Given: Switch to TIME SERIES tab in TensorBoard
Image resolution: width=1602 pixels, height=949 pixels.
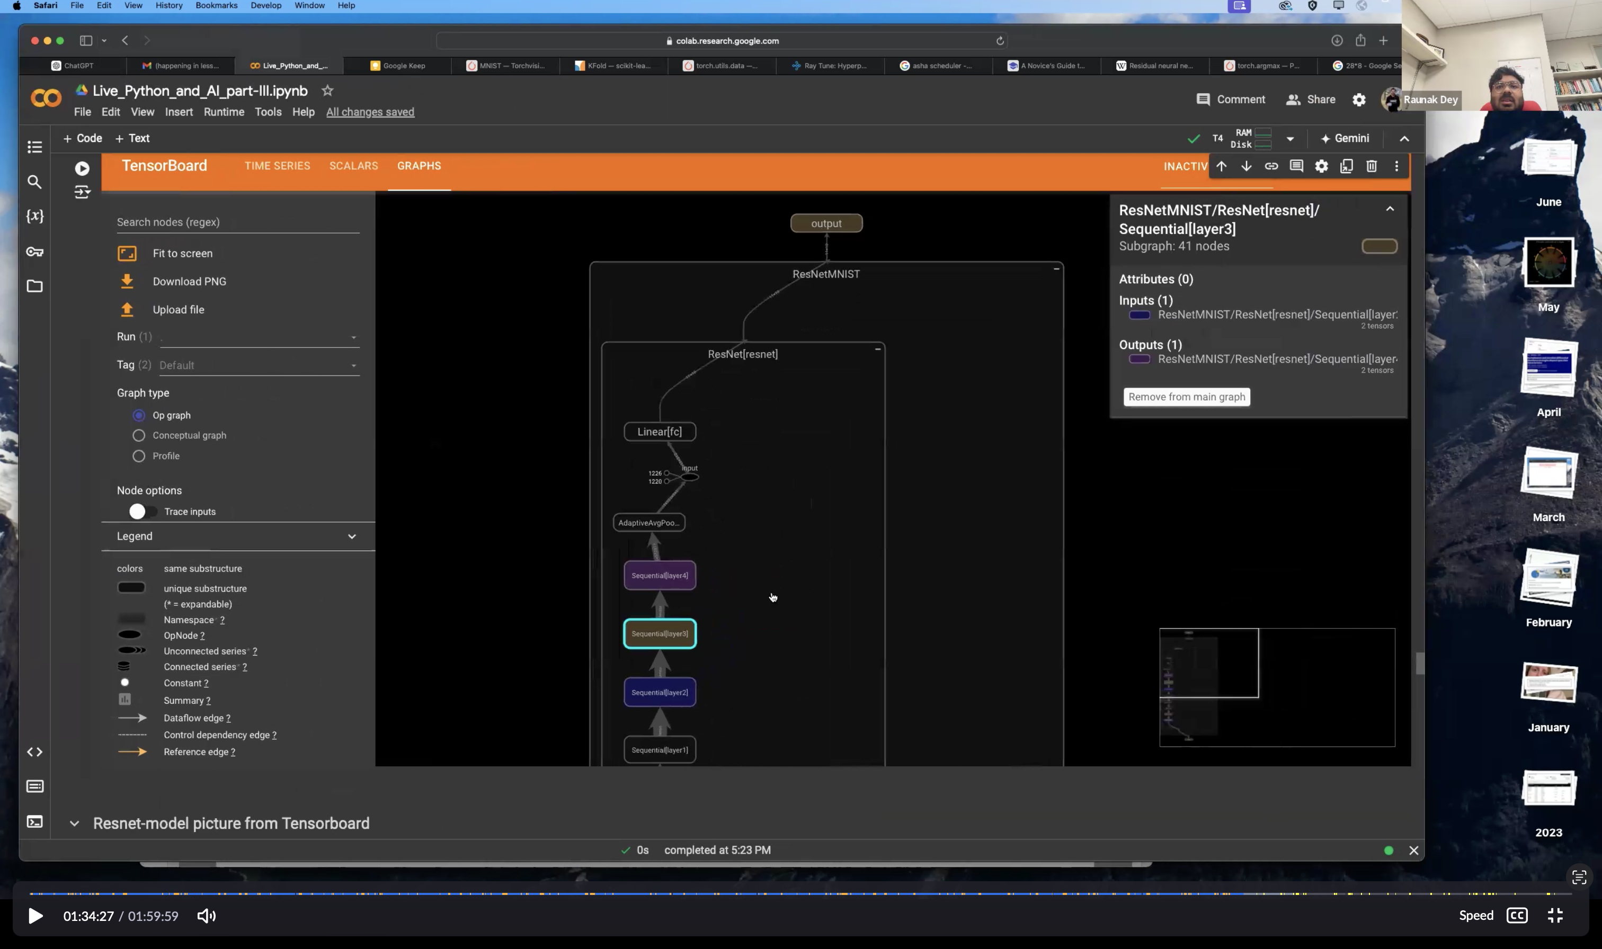Looking at the screenshot, I should pyautogui.click(x=277, y=166).
